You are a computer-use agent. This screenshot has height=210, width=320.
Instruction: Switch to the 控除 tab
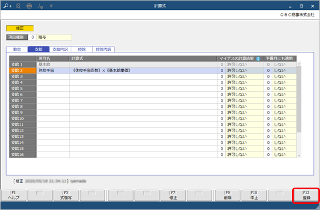(82, 49)
